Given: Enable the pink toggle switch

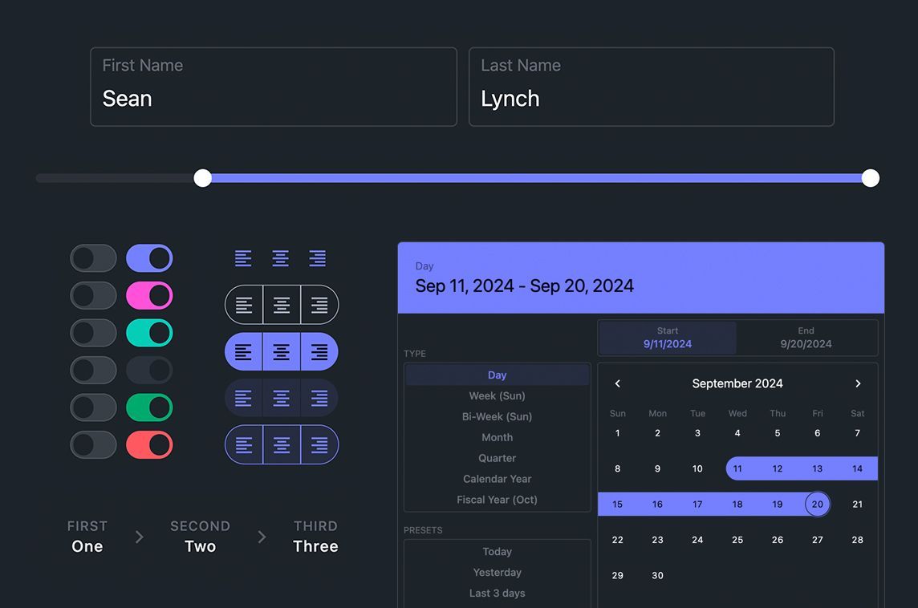Looking at the screenshot, I should tap(149, 295).
